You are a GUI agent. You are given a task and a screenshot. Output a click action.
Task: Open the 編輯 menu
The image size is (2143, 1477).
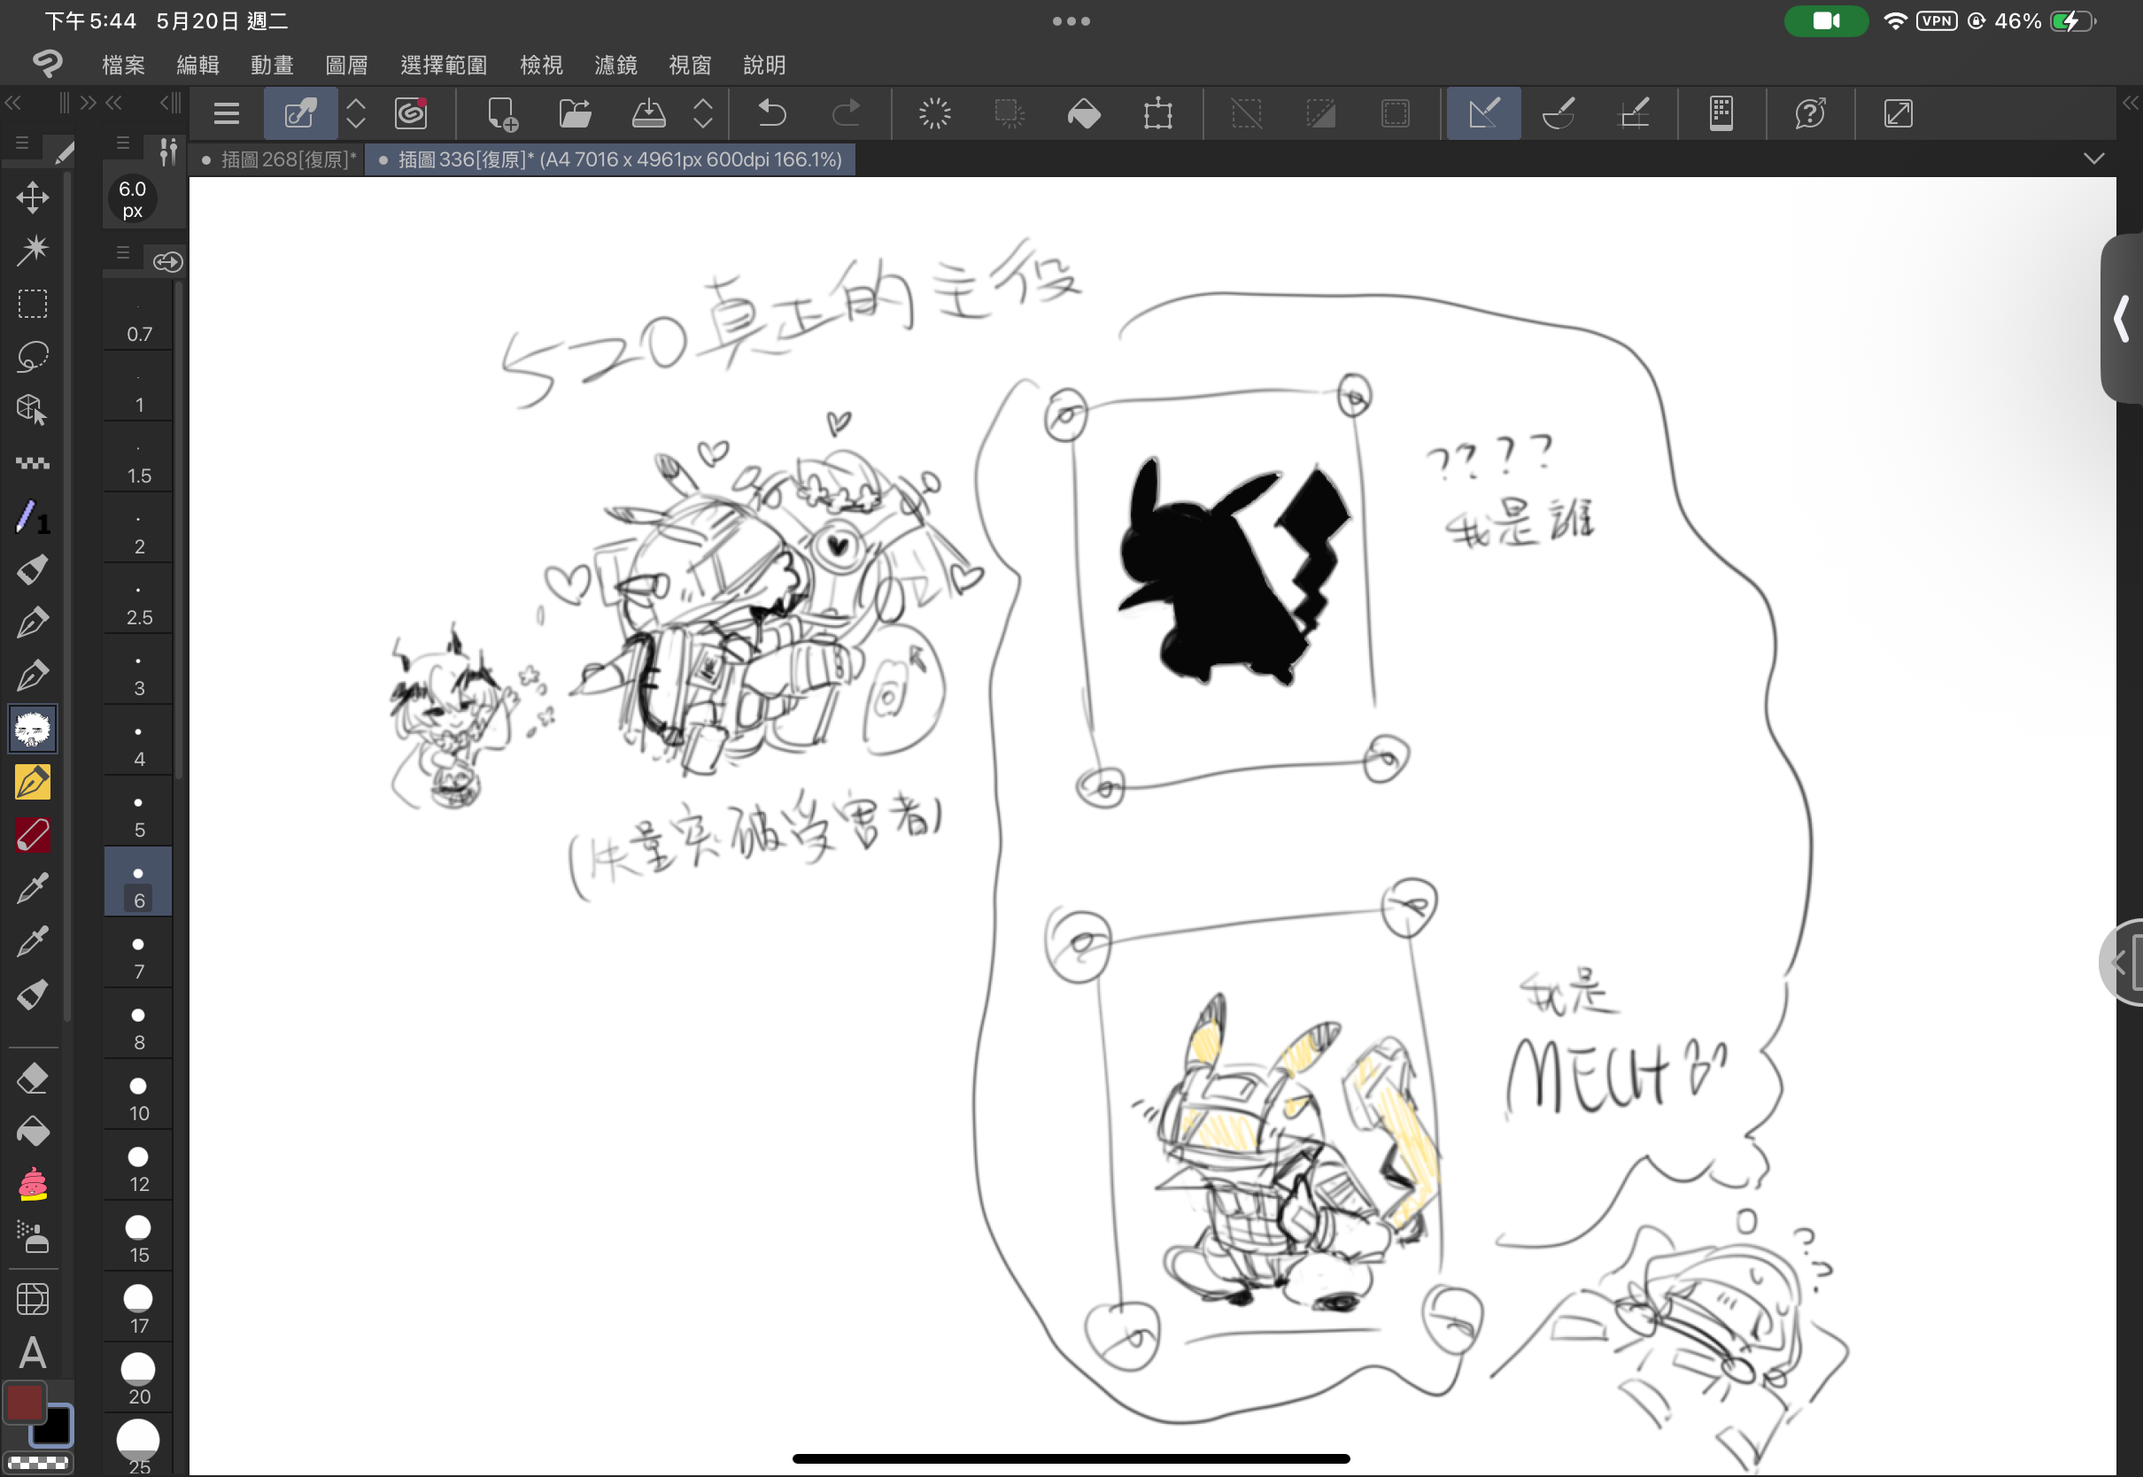[198, 65]
